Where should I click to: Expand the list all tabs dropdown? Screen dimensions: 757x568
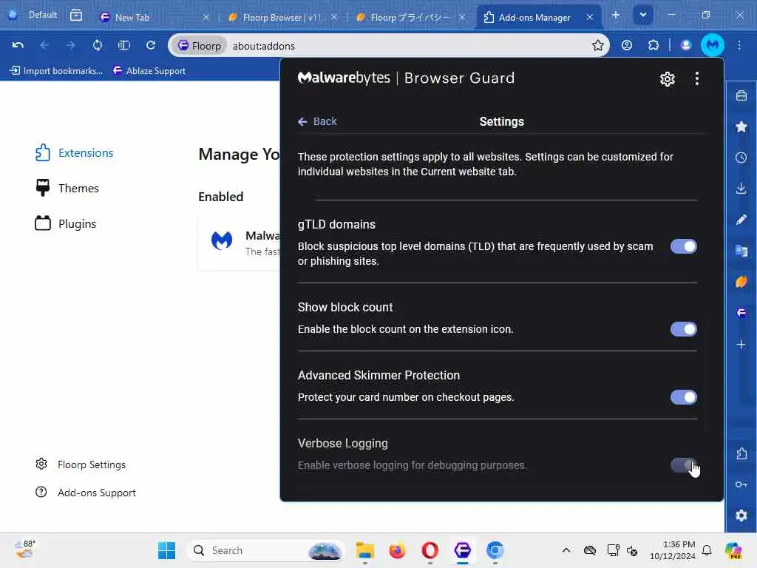coord(642,16)
